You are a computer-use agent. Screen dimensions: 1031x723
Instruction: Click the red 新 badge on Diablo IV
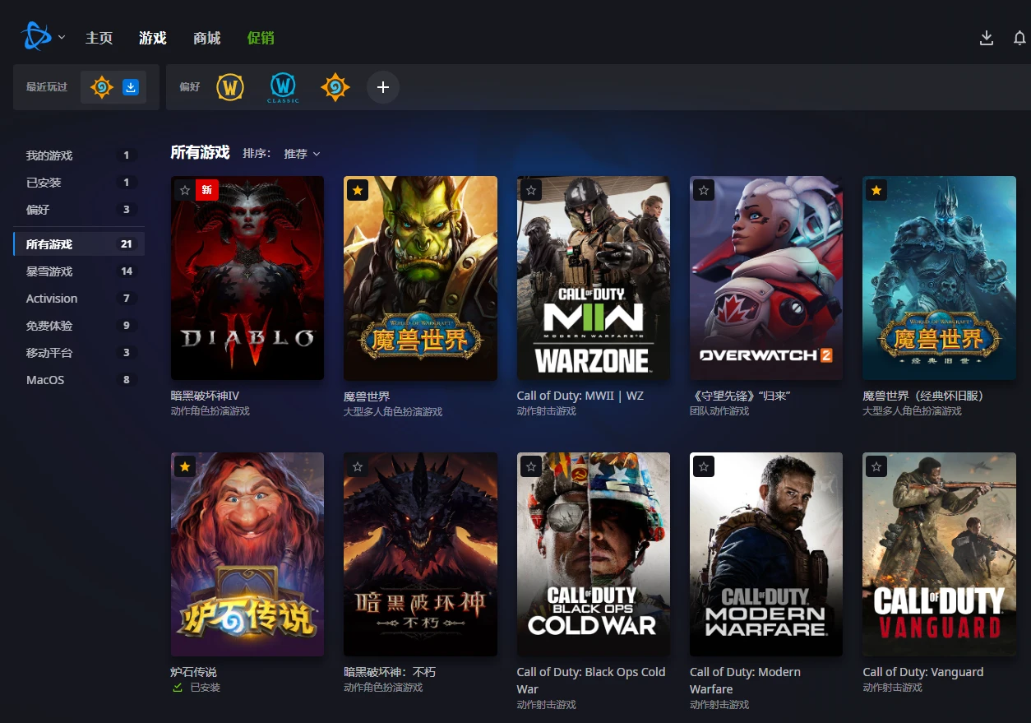(206, 190)
